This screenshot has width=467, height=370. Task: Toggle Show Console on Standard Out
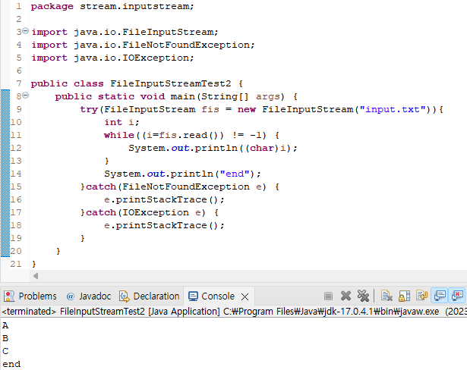point(440,296)
